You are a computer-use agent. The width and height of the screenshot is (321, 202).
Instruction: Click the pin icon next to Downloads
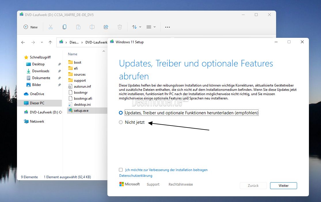point(60,71)
